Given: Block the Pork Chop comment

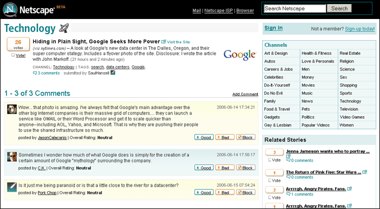Looking at the screenshot, I should point(246,192).
